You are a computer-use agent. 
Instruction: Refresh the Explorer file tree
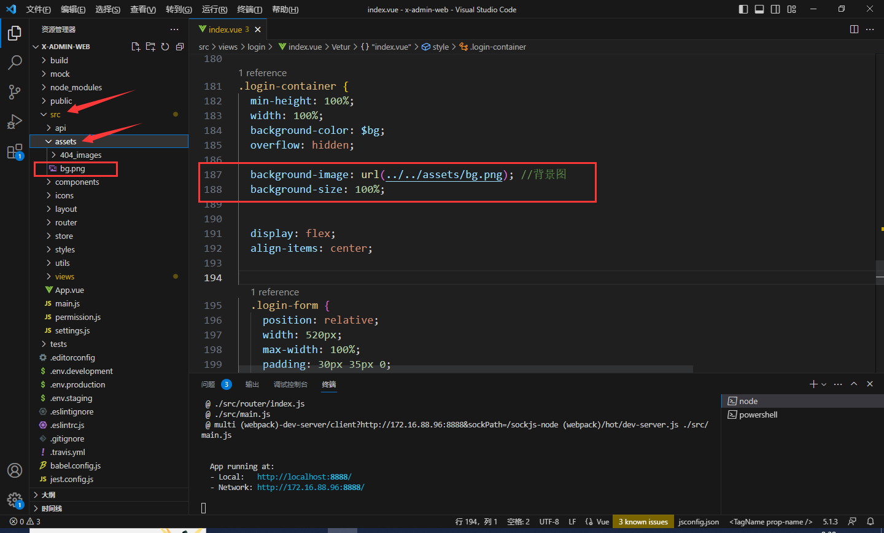click(x=165, y=47)
